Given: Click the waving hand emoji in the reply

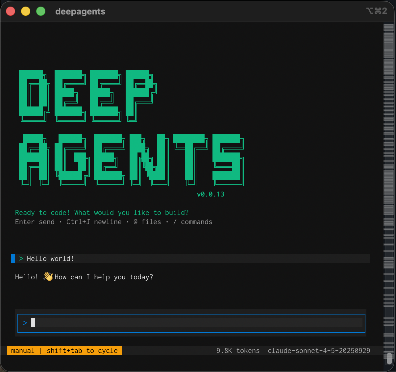Looking at the screenshot, I should (48, 276).
